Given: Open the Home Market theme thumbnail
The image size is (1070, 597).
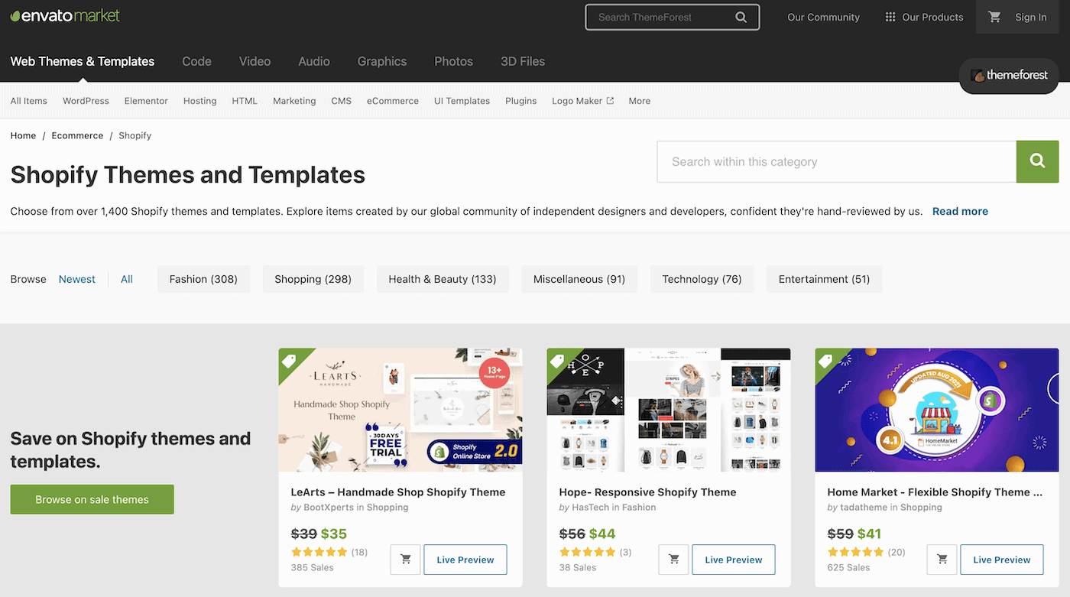Looking at the screenshot, I should click(937, 410).
